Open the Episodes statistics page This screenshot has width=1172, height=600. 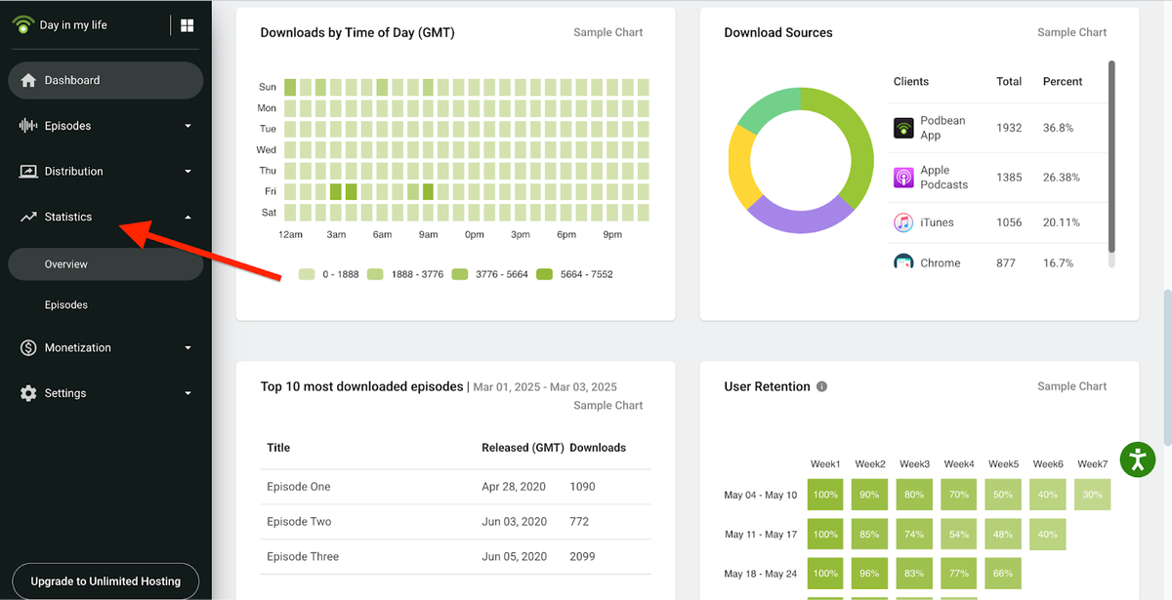click(65, 304)
